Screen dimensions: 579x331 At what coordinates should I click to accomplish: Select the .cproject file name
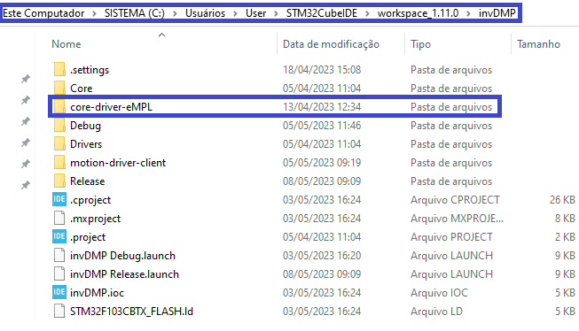point(90,200)
